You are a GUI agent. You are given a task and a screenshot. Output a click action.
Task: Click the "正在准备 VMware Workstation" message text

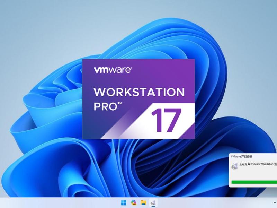[258, 164]
